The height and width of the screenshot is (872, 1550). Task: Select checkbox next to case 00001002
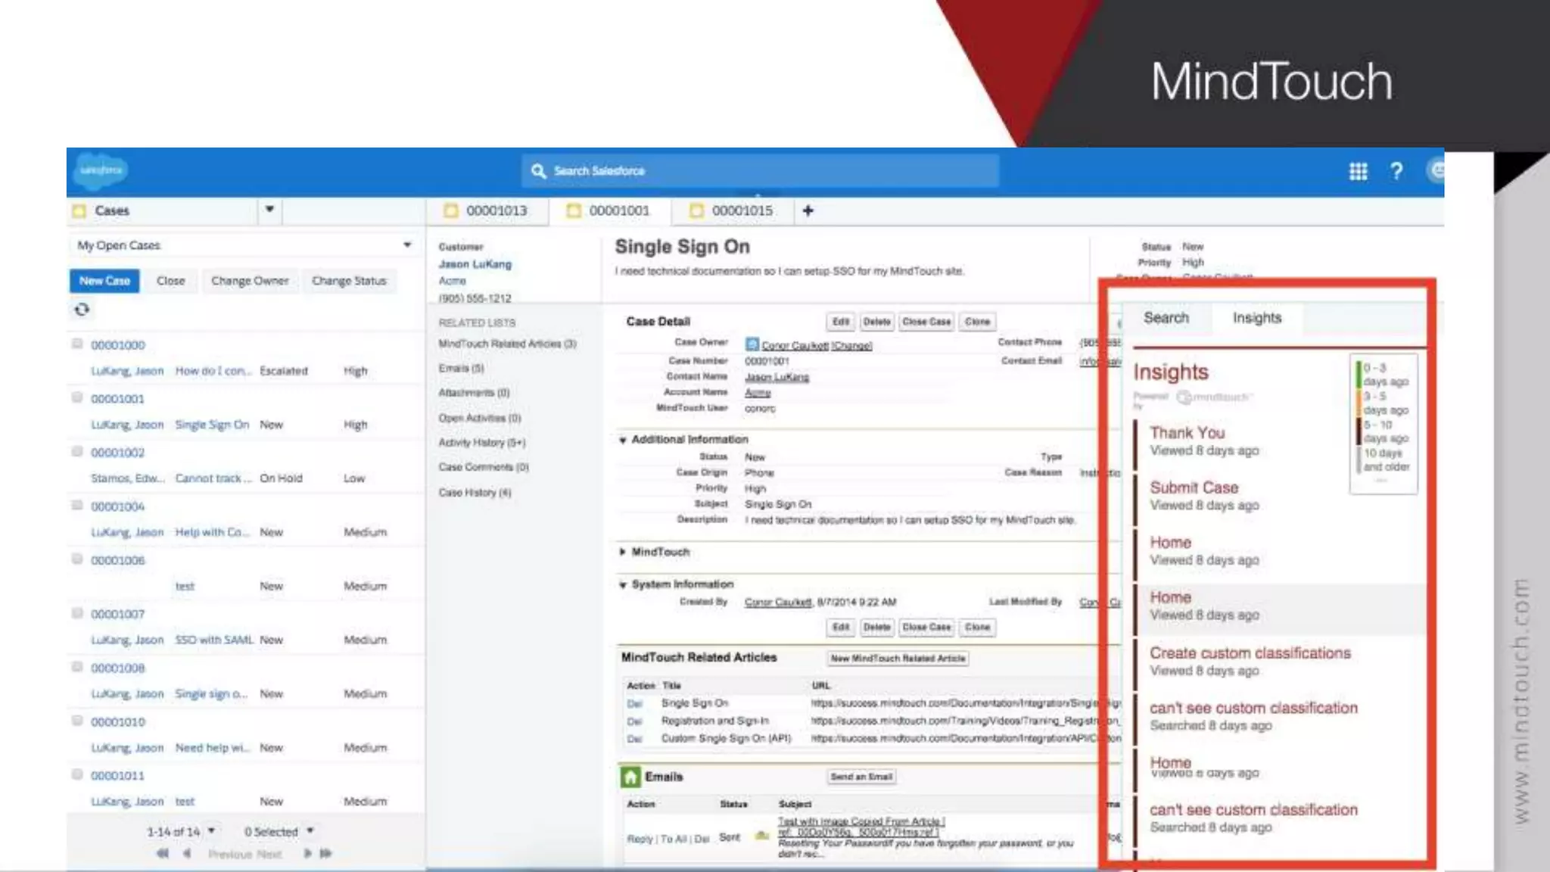[x=77, y=451]
